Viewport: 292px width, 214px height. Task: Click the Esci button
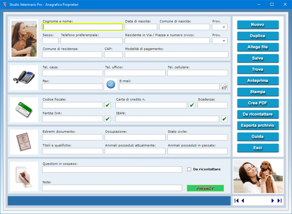click(x=258, y=148)
